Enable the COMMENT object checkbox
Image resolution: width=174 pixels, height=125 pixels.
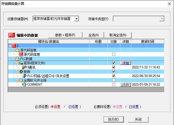tap(114, 85)
